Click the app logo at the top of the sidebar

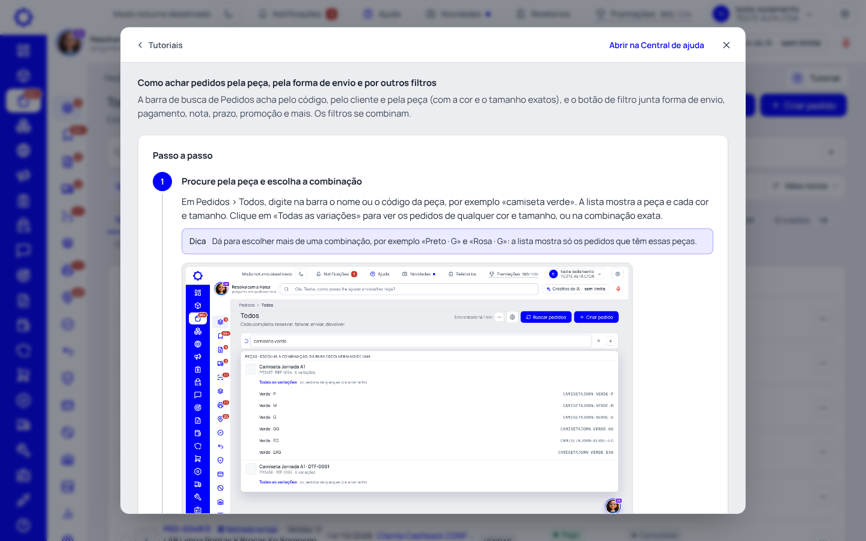tap(23, 17)
